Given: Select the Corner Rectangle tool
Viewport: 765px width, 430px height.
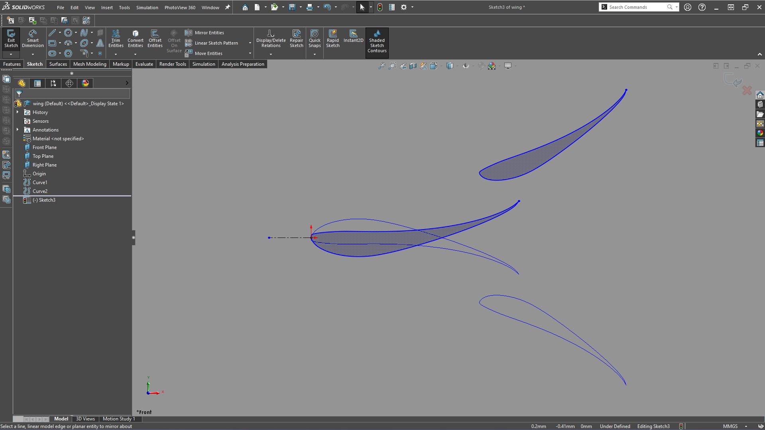Looking at the screenshot, I should click(x=52, y=43).
